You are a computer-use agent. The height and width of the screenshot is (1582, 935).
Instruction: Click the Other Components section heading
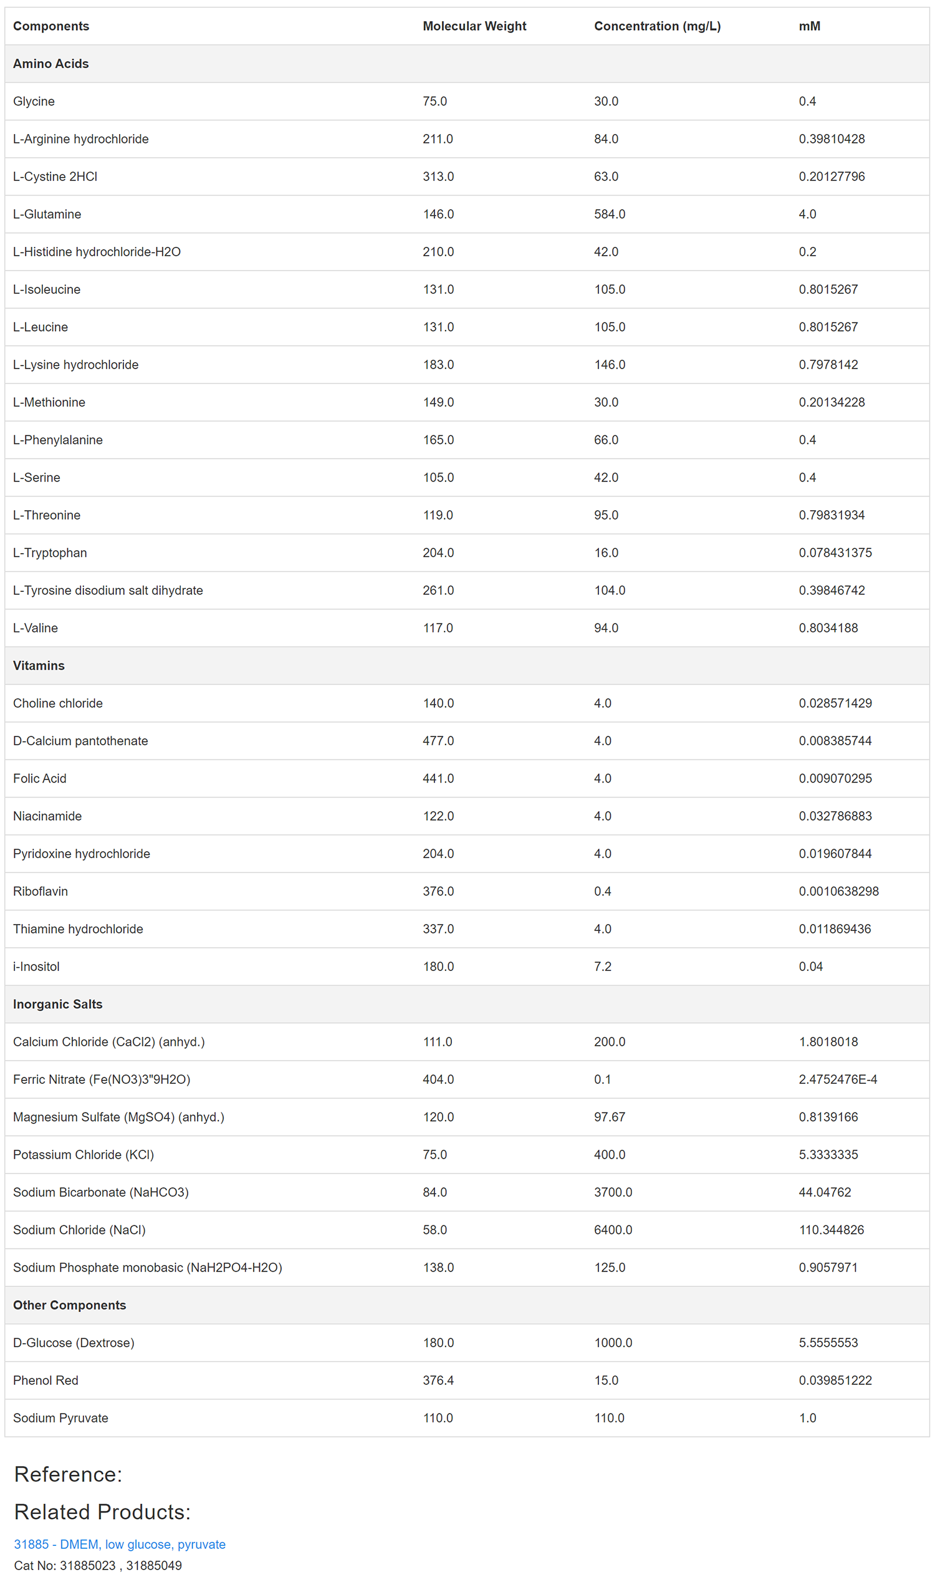pyautogui.click(x=69, y=1305)
